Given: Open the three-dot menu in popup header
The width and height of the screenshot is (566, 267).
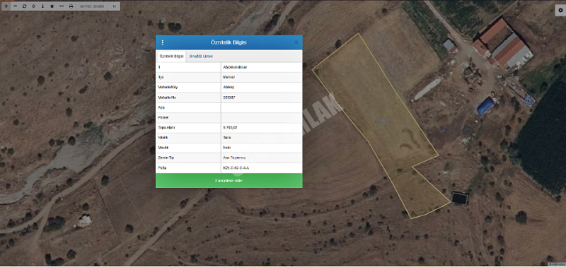Looking at the screenshot, I should pos(163,42).
